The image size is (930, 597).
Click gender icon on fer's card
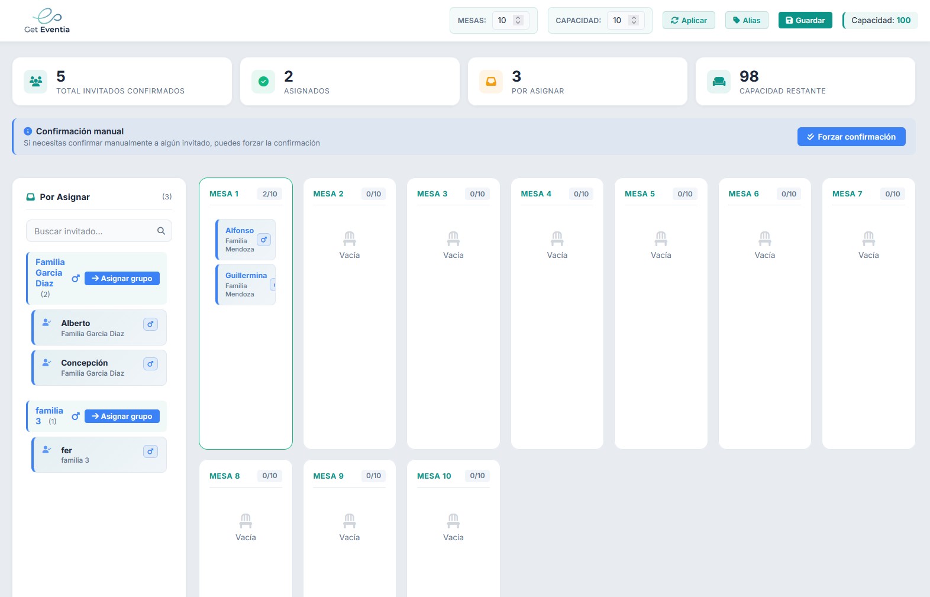tap(150, 451)
